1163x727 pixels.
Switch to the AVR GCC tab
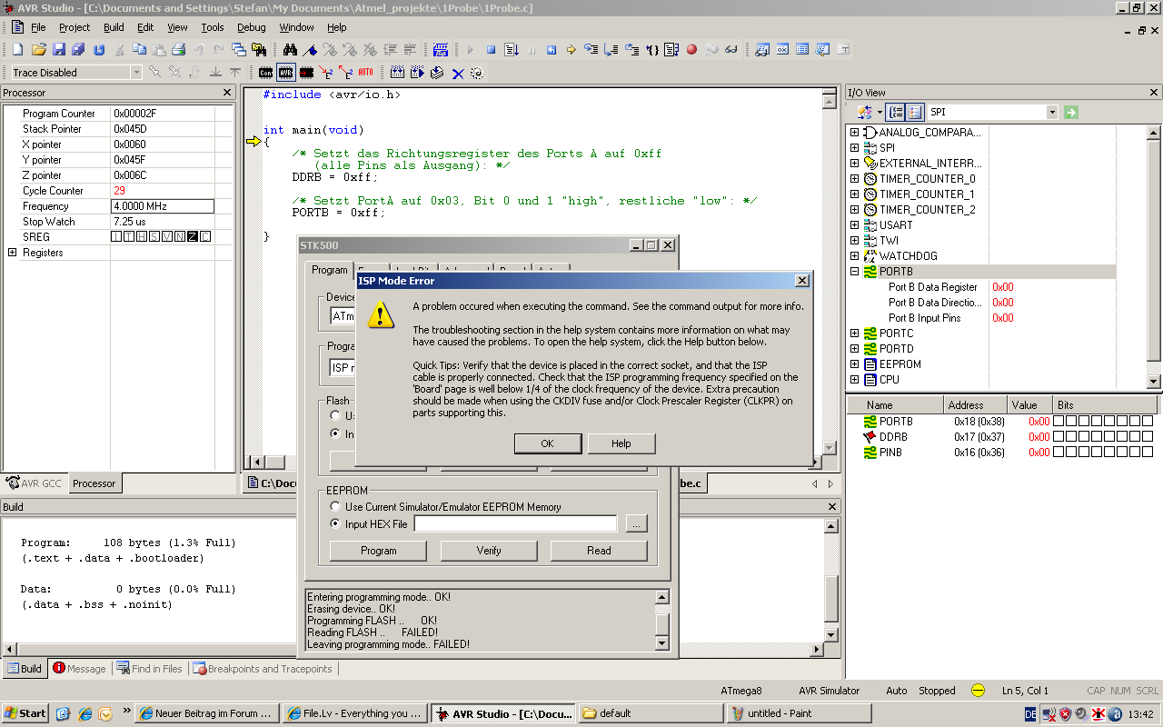[35, 483]
